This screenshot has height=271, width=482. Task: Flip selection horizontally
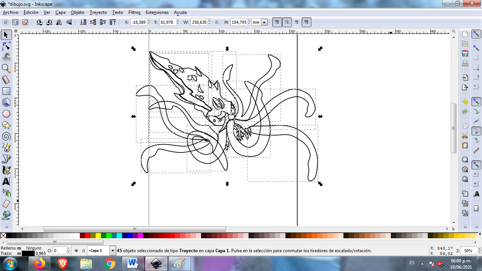click(59, 22)
